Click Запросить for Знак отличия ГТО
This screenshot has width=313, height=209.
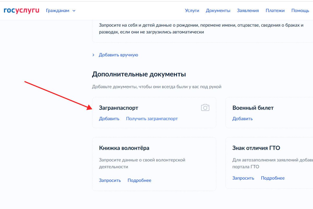[243, 178]
